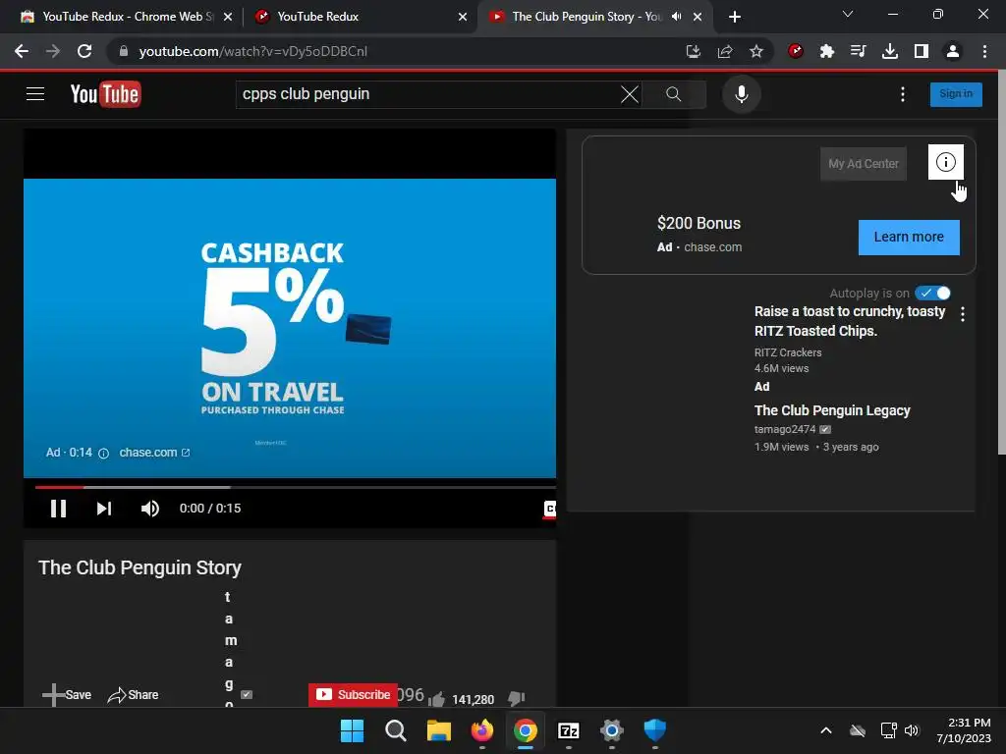Mute the player volume
The height and width of the screenshot is (754, 1006).
[149, 509]
